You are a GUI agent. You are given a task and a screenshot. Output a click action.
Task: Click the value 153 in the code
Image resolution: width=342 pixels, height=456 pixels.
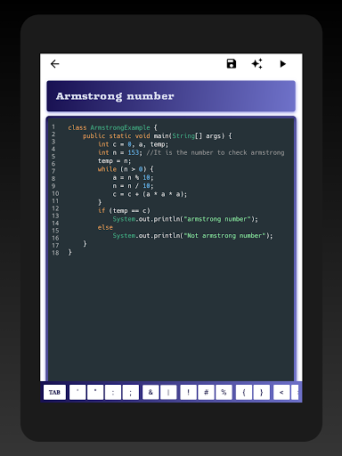point(134,152)
